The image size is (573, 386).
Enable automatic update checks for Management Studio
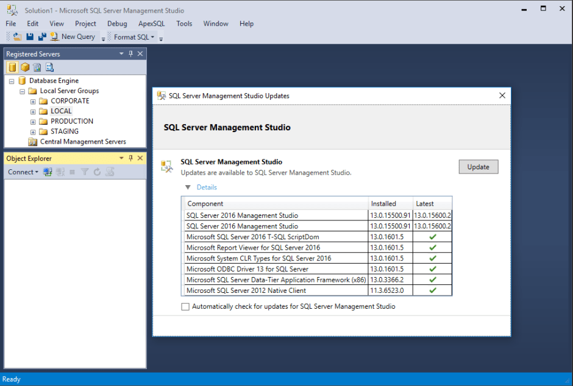pyautogui.click(x=185, y=306)
